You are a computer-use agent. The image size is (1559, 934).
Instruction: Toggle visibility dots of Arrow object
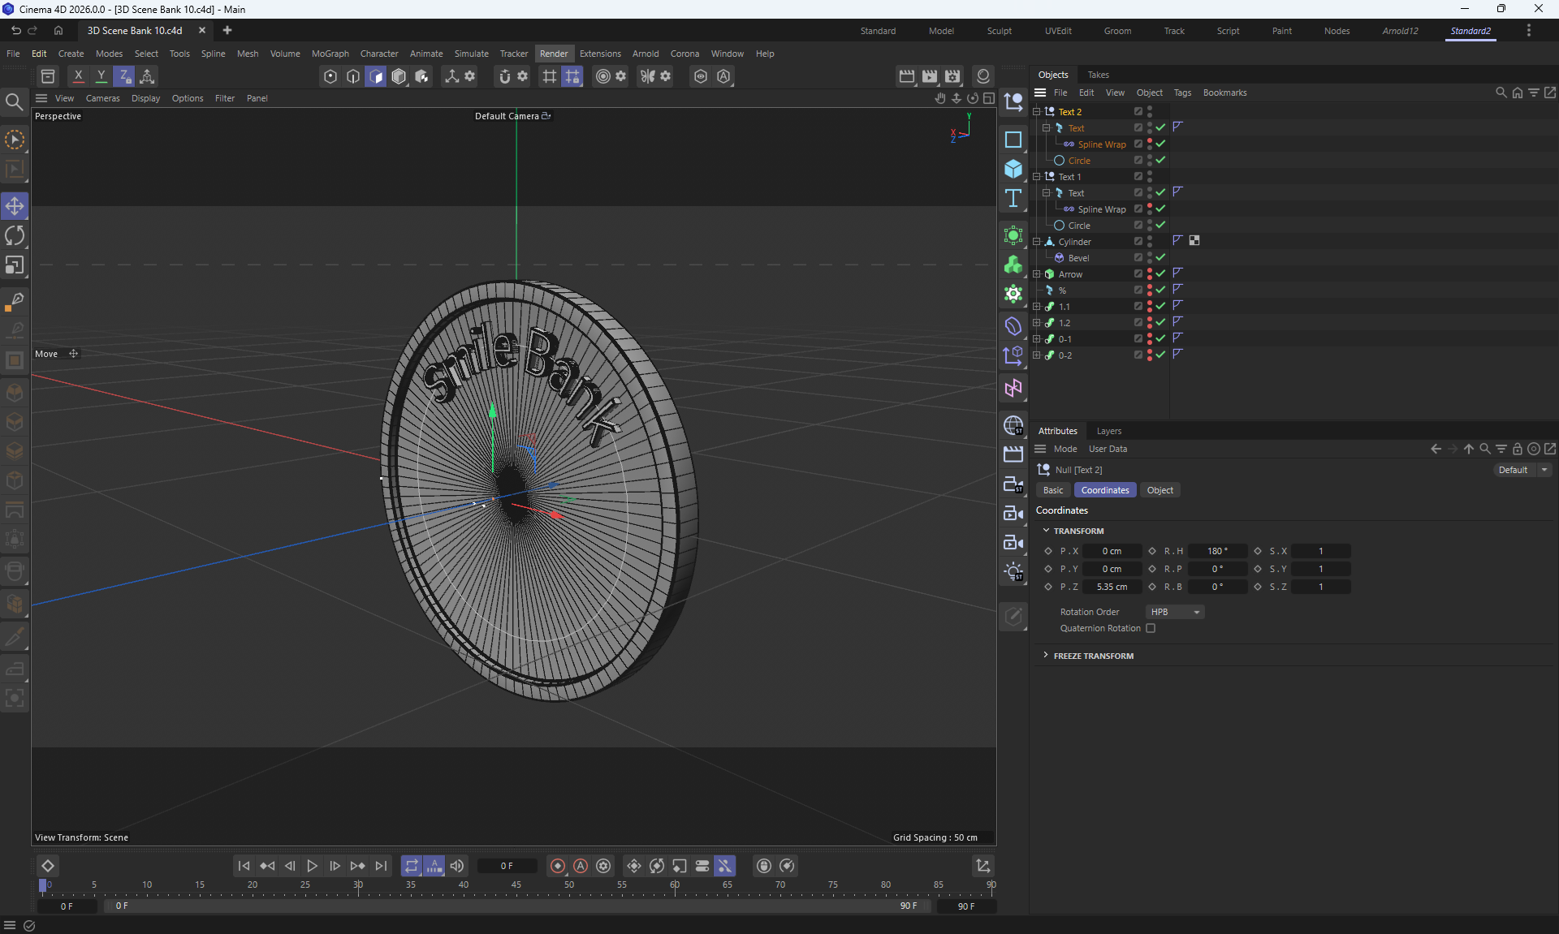tap(1150, 273)
